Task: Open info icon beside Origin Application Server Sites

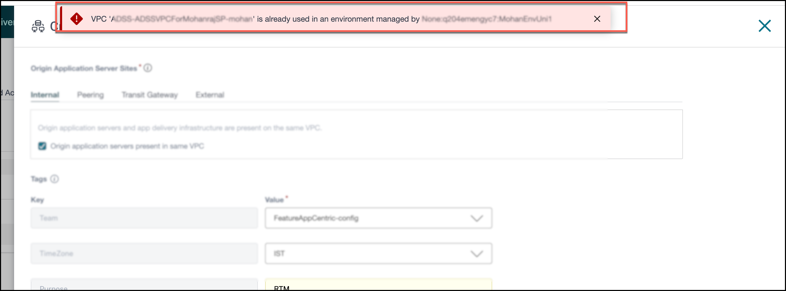Action: (148, 68)
